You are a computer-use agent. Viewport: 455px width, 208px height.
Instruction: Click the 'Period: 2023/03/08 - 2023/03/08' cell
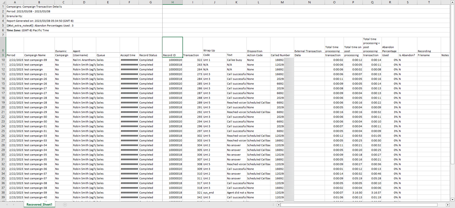[x=84, y=11]
